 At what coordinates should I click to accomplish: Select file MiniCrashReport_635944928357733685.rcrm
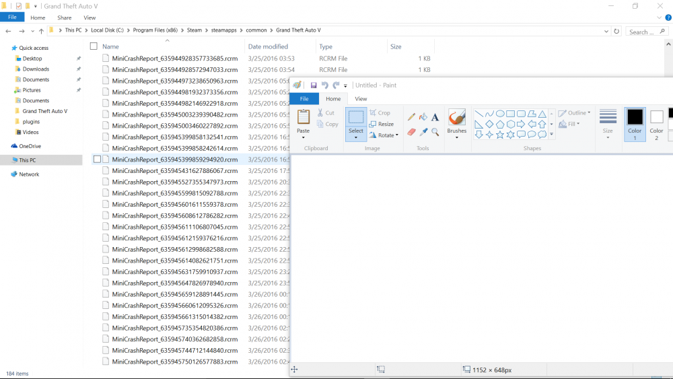(175, 59)
